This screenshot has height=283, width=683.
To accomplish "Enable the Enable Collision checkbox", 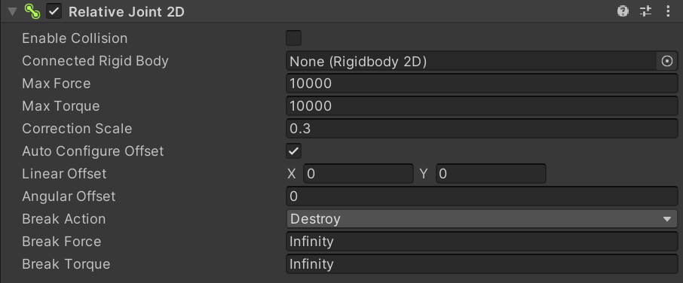I will click(x=293, y=38).
